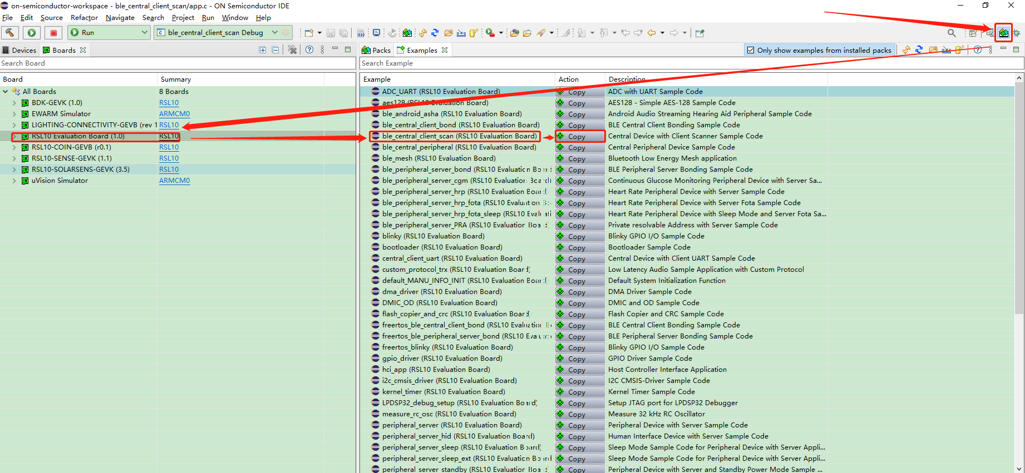Click the blue reload icon in Examples panel

click(x=919, y=50)
